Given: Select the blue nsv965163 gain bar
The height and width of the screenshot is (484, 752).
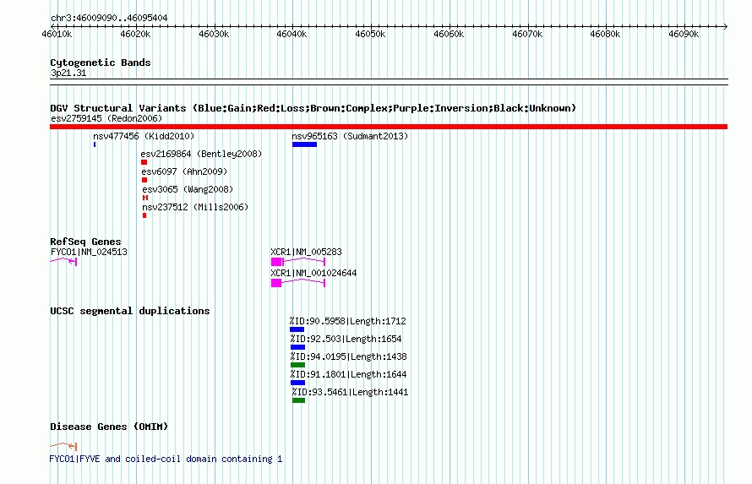Looking at the screenshot, I should [x=304, y=144].
